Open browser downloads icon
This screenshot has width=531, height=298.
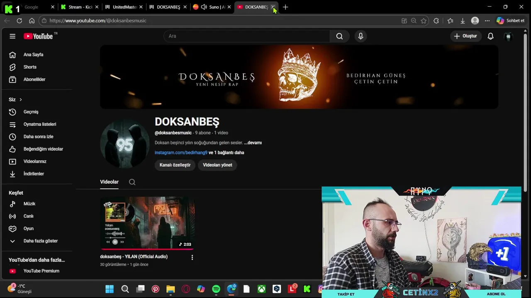coord(463,21)
